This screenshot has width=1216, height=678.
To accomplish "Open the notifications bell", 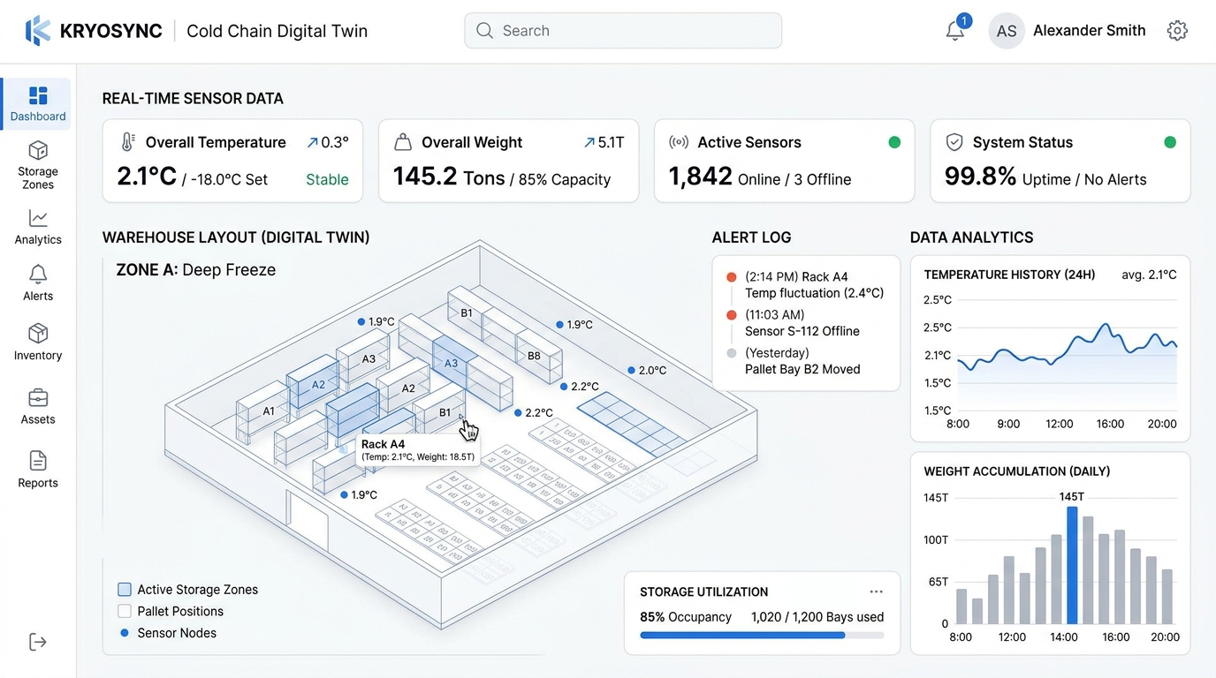I will click(x=955, y=31).
